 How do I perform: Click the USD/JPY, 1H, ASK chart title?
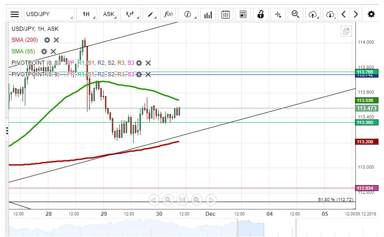[35, 29]
